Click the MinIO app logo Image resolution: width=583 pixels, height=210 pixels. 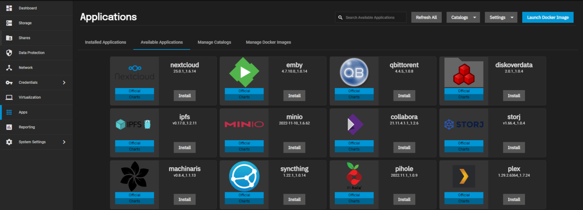tap(244, 124)
